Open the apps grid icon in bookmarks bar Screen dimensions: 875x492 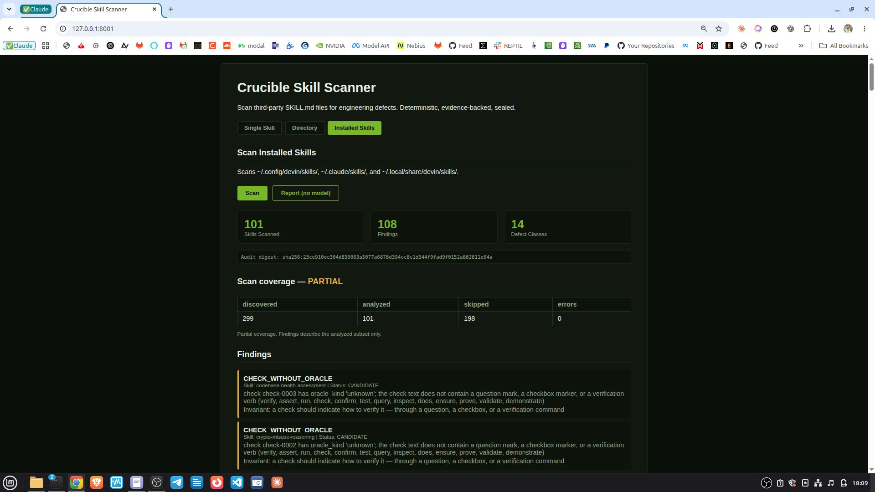pos(46,46)
